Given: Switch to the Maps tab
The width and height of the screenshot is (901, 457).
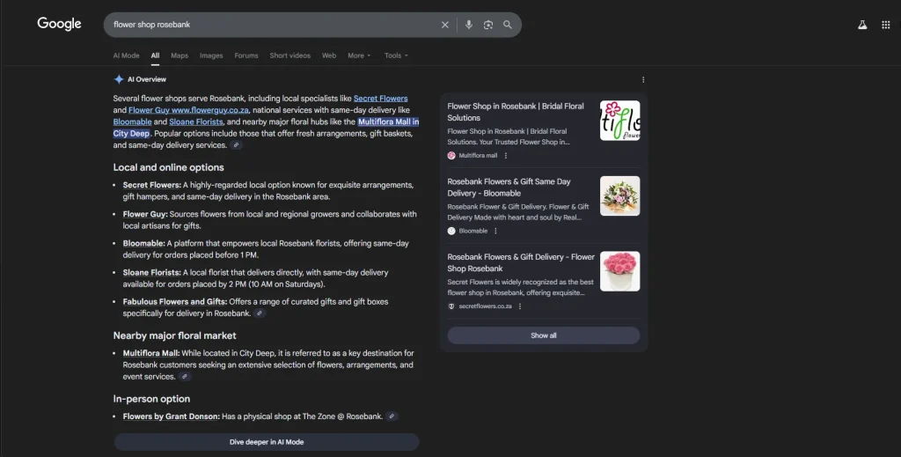Looking at the screenshot, I should coord(179,55).
